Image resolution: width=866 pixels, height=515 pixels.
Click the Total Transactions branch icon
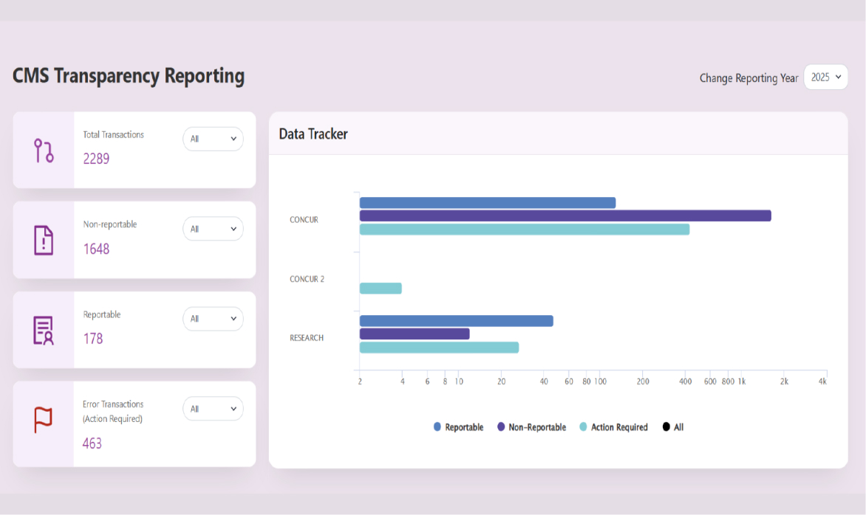pos(44,151)
